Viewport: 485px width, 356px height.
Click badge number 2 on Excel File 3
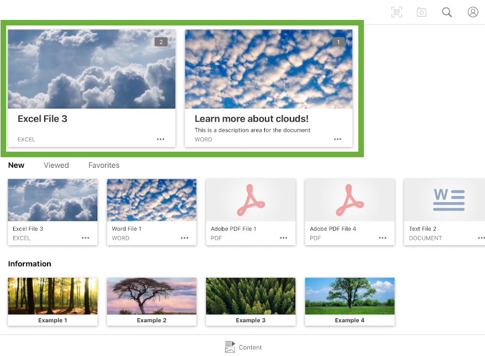[161, 42]
